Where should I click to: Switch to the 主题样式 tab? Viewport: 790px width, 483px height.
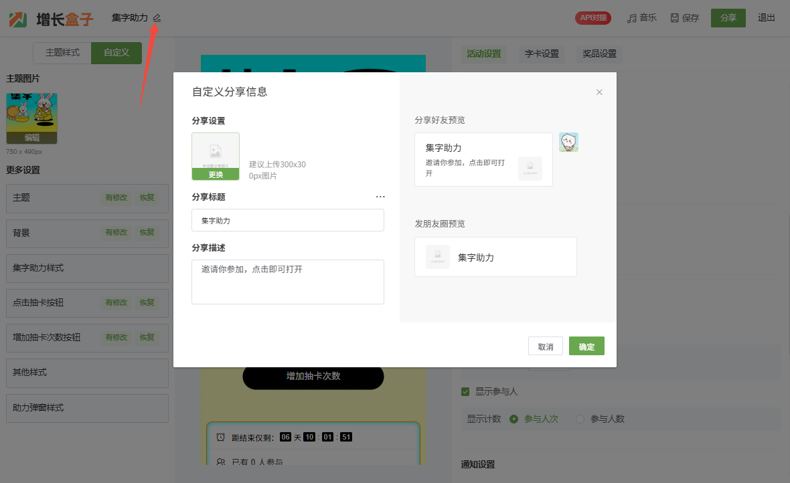coord(62,52)
